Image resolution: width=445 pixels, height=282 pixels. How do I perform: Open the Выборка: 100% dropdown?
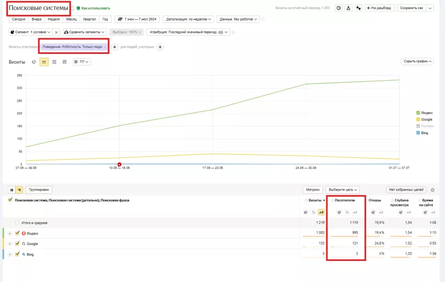point(127,33)
